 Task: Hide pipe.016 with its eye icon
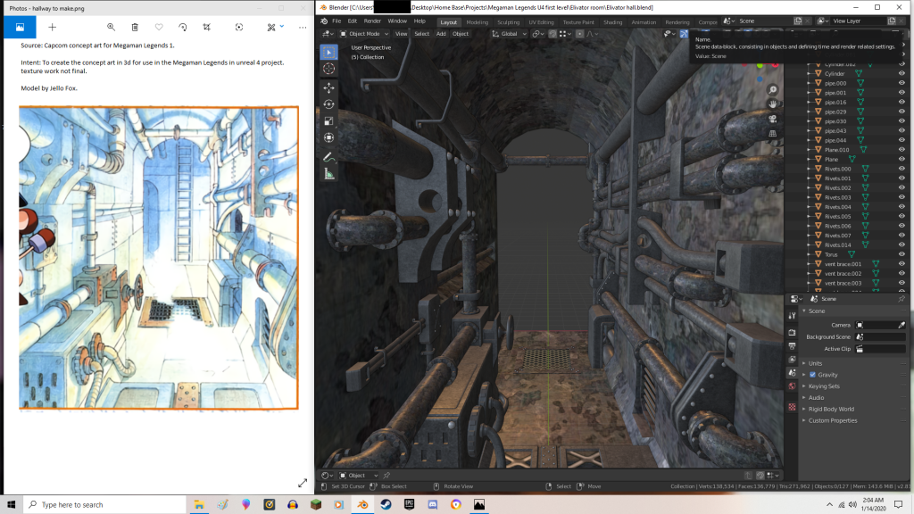[x=902, y=102]
